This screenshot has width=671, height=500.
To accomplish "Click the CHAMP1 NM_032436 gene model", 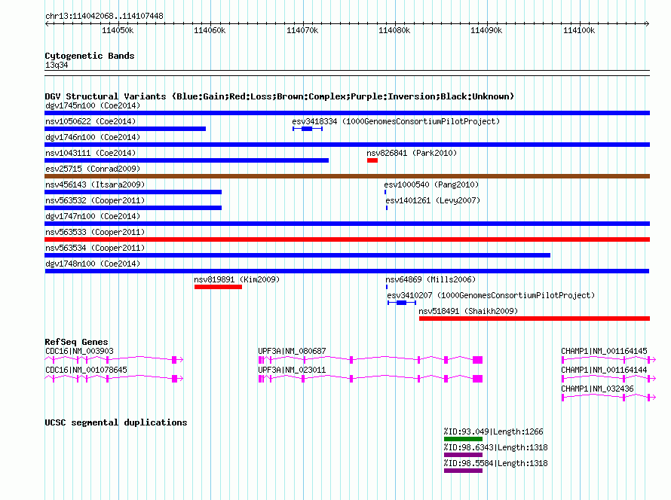I will (609, 398).
